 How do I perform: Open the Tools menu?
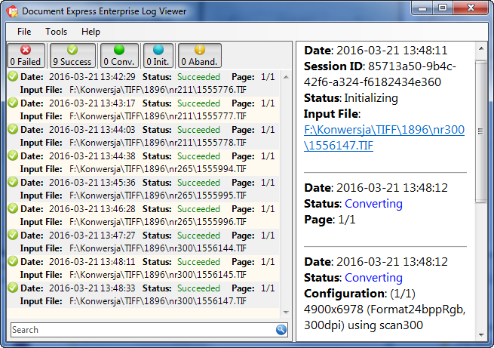[x=56, y=32]
